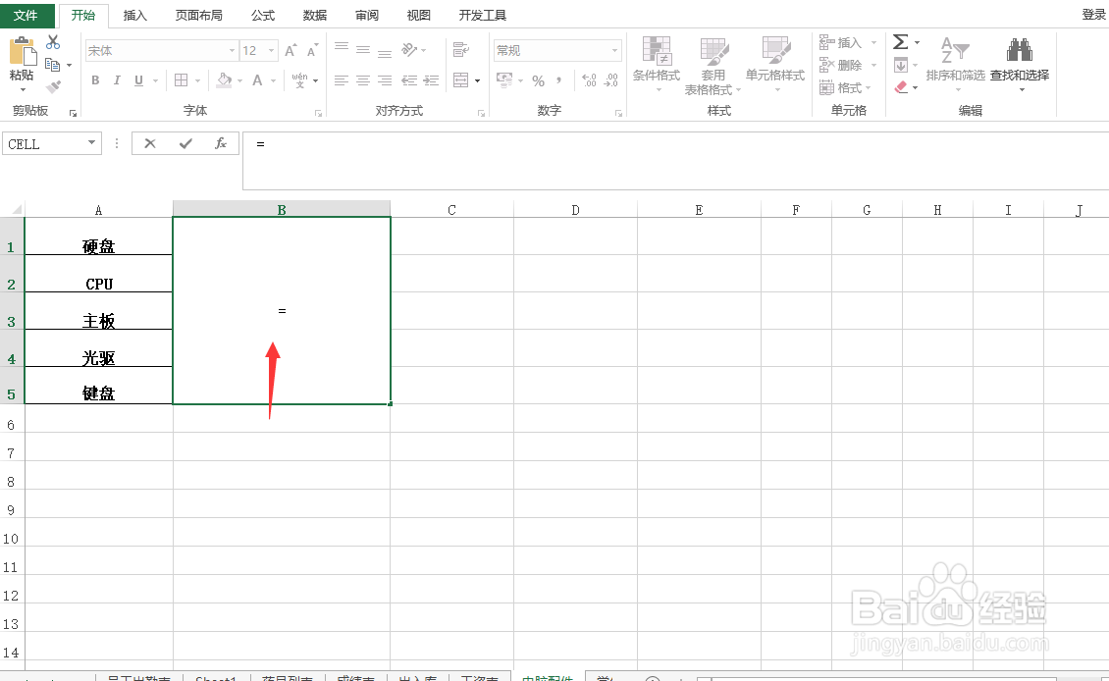Confirm formula entry with checkmark
Image resolution: width=1109 pixels, height=681 pixels.
[x=185, y=143]
